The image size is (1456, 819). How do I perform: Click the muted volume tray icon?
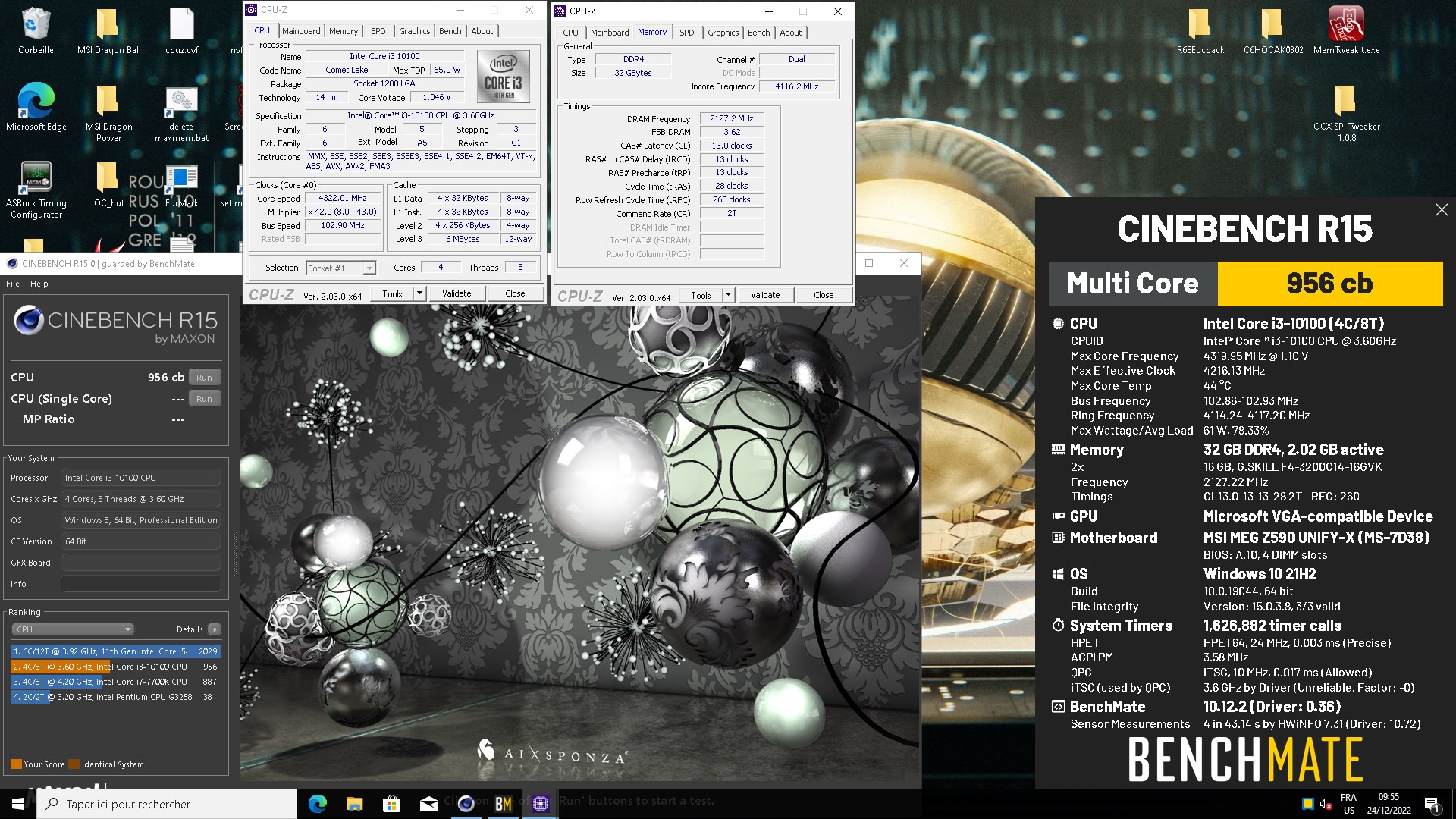tap(1326, 805)
